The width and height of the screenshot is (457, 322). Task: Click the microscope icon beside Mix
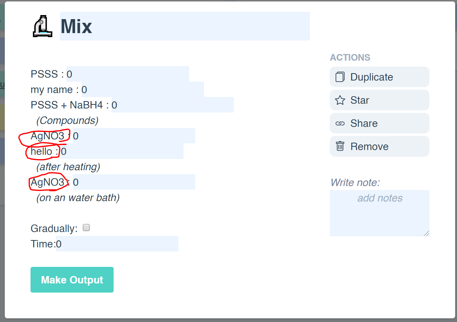coord(43,26)
